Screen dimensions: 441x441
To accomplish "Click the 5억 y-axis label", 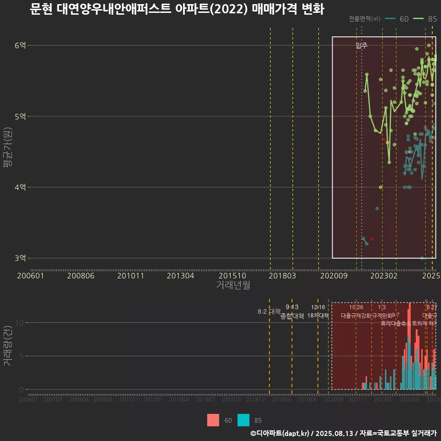I will click(20, 116).
